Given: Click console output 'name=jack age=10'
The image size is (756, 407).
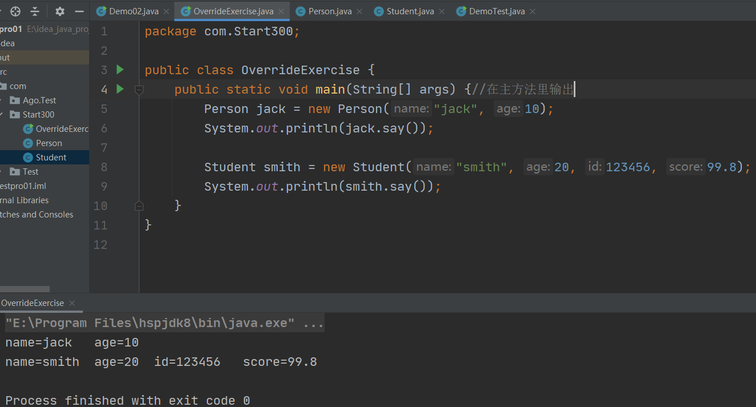Looking at the screenshot, I should [72, 342].
